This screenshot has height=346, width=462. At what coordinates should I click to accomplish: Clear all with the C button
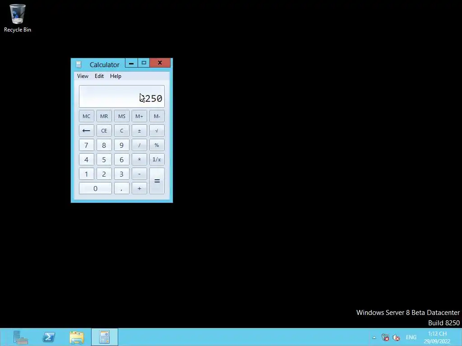coord(122,131)
